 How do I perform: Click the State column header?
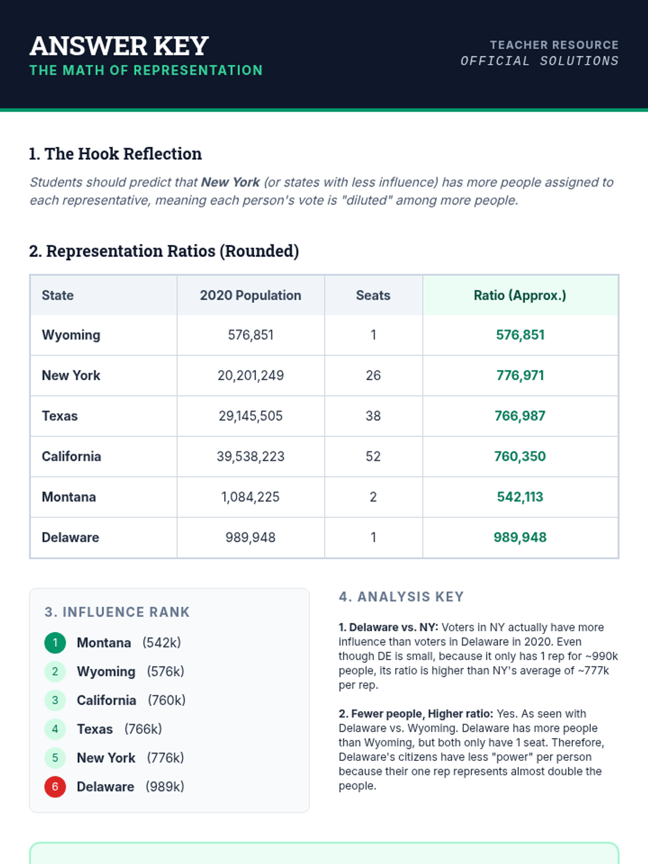(x=58, y=295)
